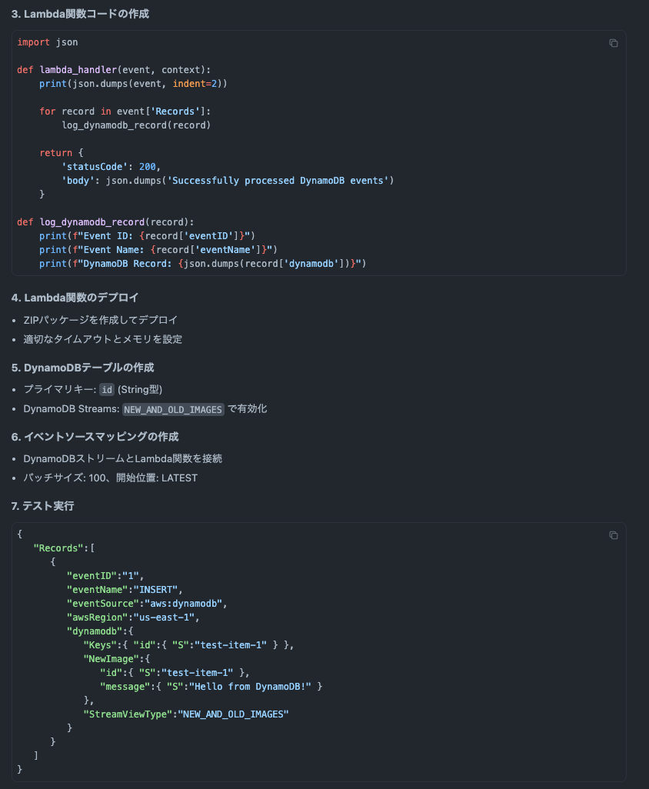Screen dimensions: 649x789
Task: Click the "message" Hello from DynamoDB line
Action: click(x=211, y=686)
